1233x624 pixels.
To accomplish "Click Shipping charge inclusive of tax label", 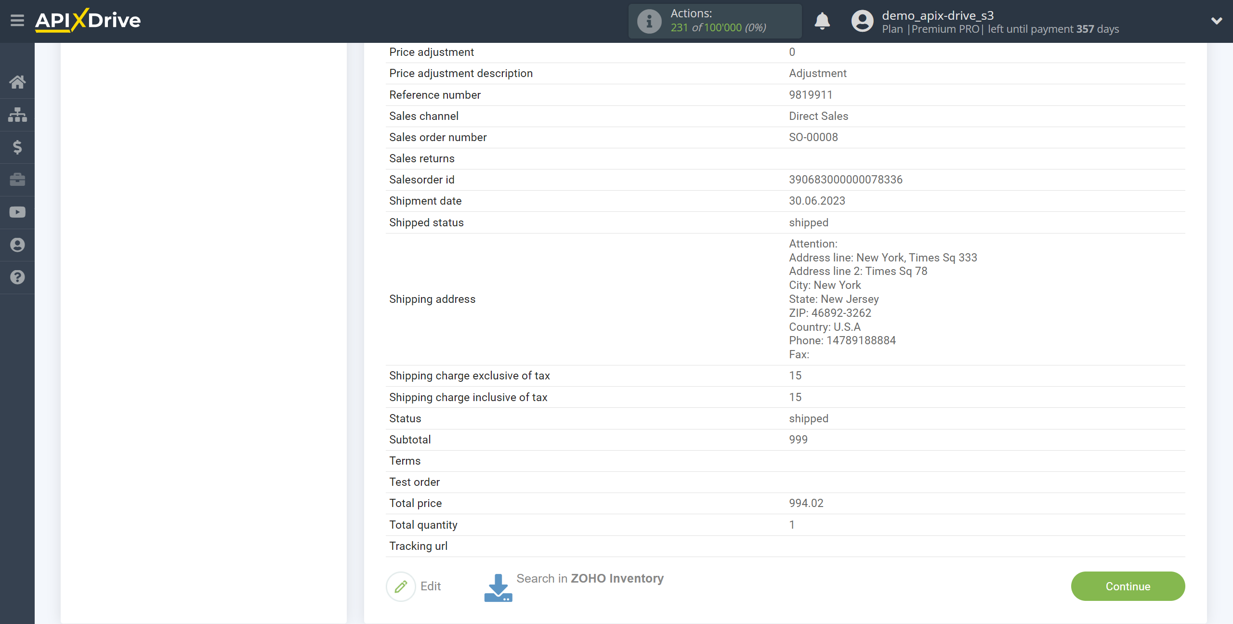I will click(x=468, y=397).
